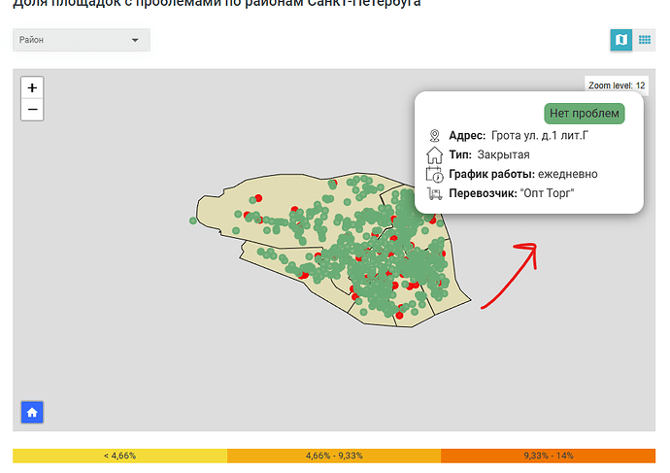Click the house icon next to Тип
The height and width of the screenshot is (473, 670).
[434, 154]
